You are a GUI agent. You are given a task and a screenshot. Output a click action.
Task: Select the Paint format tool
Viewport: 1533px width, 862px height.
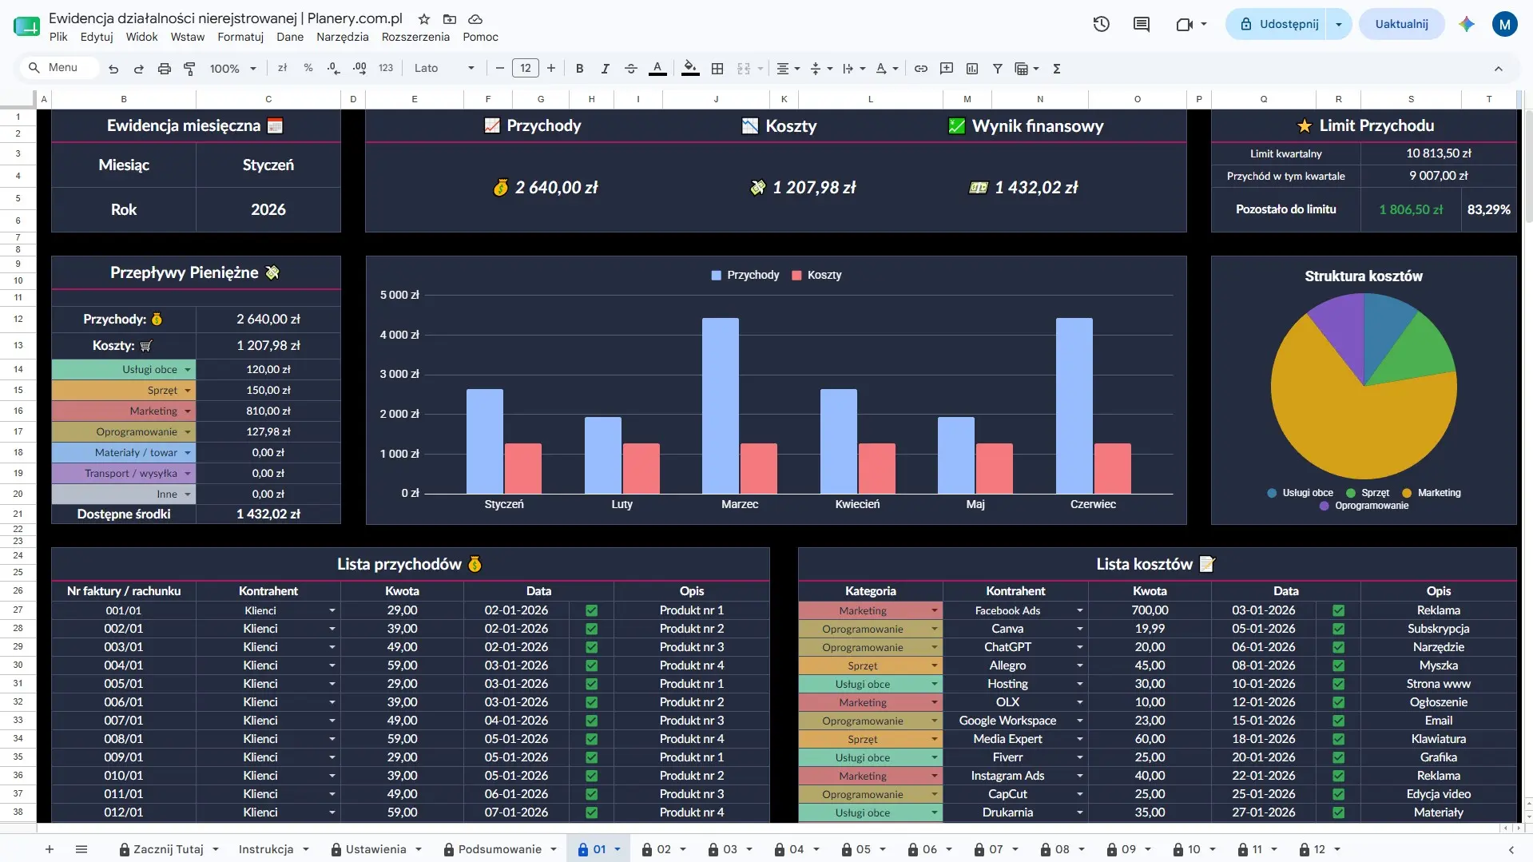point(189,69)
